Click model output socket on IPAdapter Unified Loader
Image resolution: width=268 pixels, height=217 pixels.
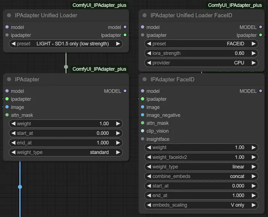click(x=125, y=27)
